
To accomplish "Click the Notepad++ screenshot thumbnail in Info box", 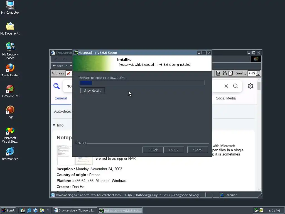I will tap(75, 155).
